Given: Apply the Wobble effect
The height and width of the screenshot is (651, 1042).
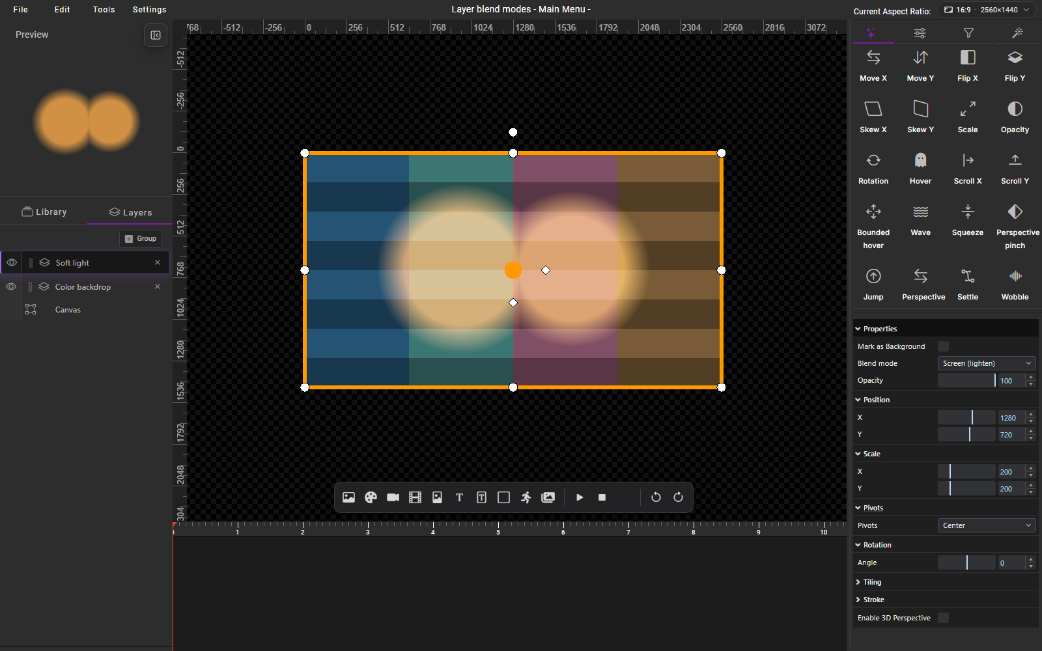Looking at the screenshot, I should tap(1015, 284).
